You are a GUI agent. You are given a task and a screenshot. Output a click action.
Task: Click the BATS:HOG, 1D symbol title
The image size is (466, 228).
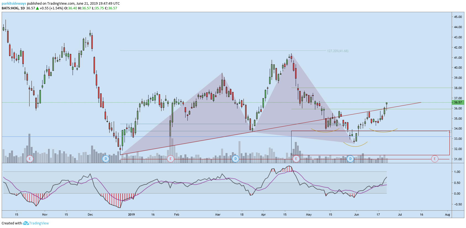[13, 8]
